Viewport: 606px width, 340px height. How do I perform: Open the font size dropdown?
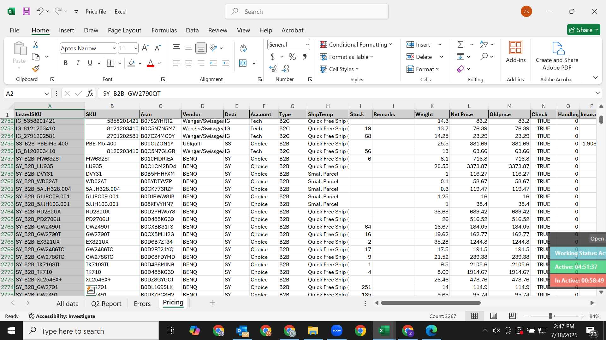click(135, 48)
